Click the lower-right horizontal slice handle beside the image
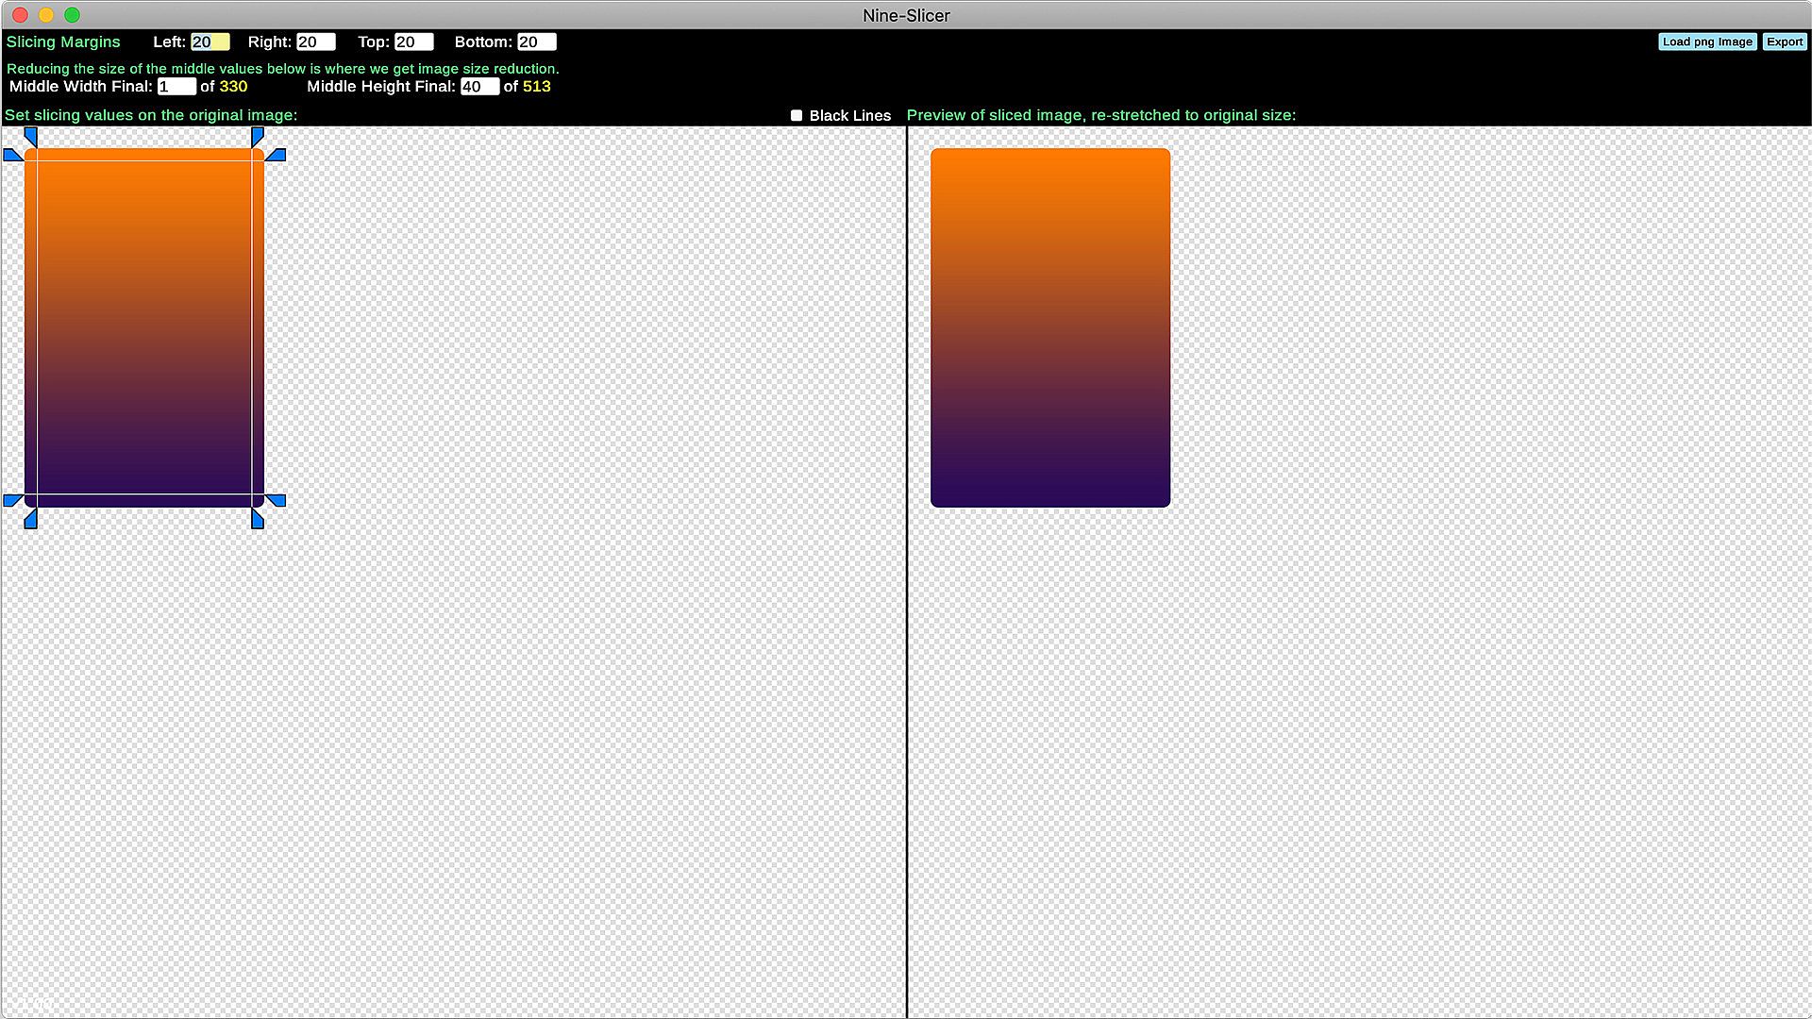This screenshot has height=1019, width=1812. click(276, 500)
